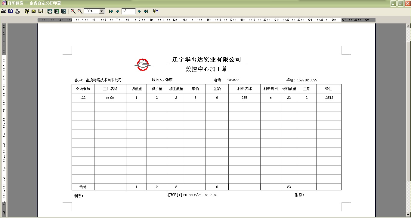Click company title 辽宁华禹达实业有限公司

pos(207,59)
